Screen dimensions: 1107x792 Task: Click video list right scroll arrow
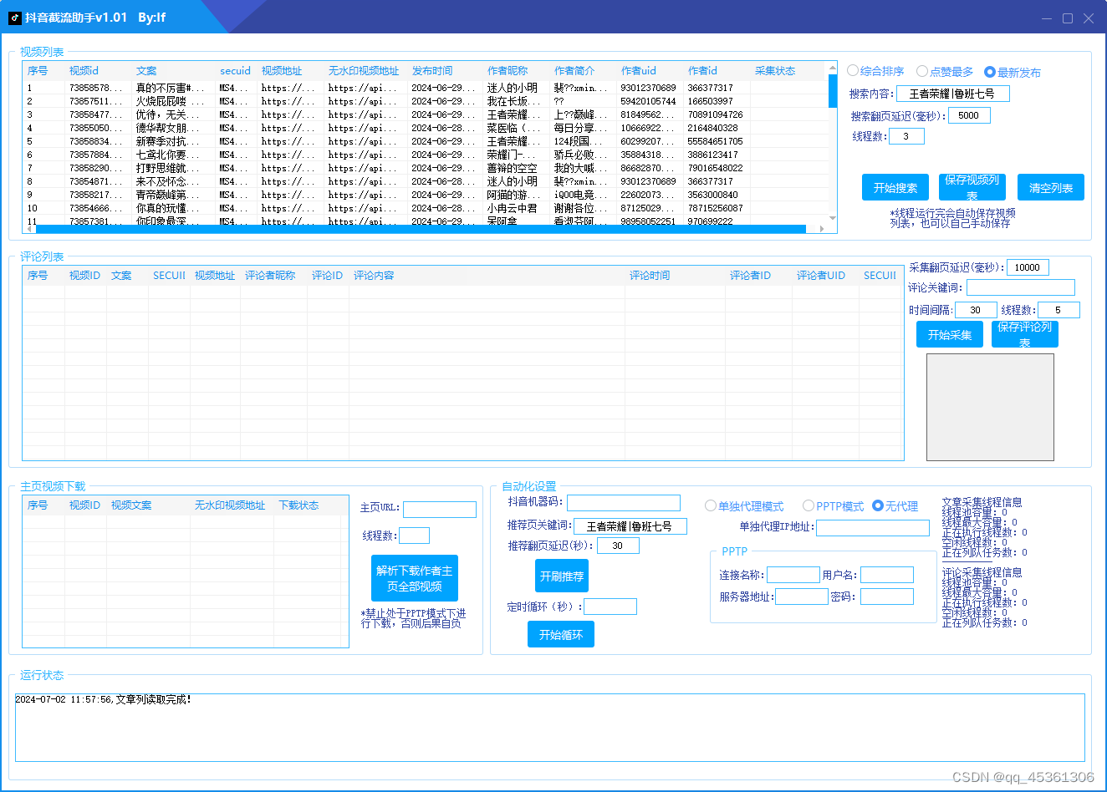tap(822, 228)
